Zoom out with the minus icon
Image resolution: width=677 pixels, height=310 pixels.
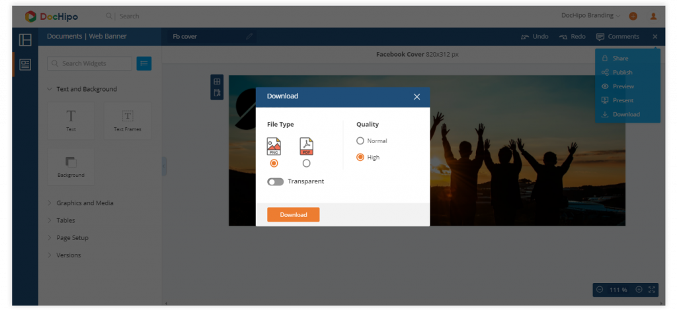point(599,290)
